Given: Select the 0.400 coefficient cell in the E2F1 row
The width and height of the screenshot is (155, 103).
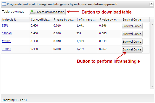Looking at the screenshot, I should [x=41, y=26].
